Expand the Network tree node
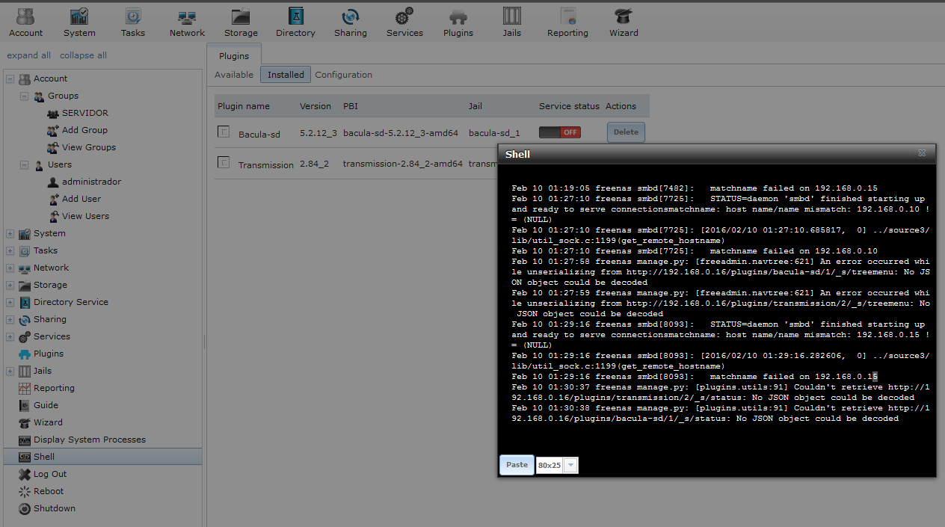The width and height of the screenshot is (945, 527). click(10, 268)
